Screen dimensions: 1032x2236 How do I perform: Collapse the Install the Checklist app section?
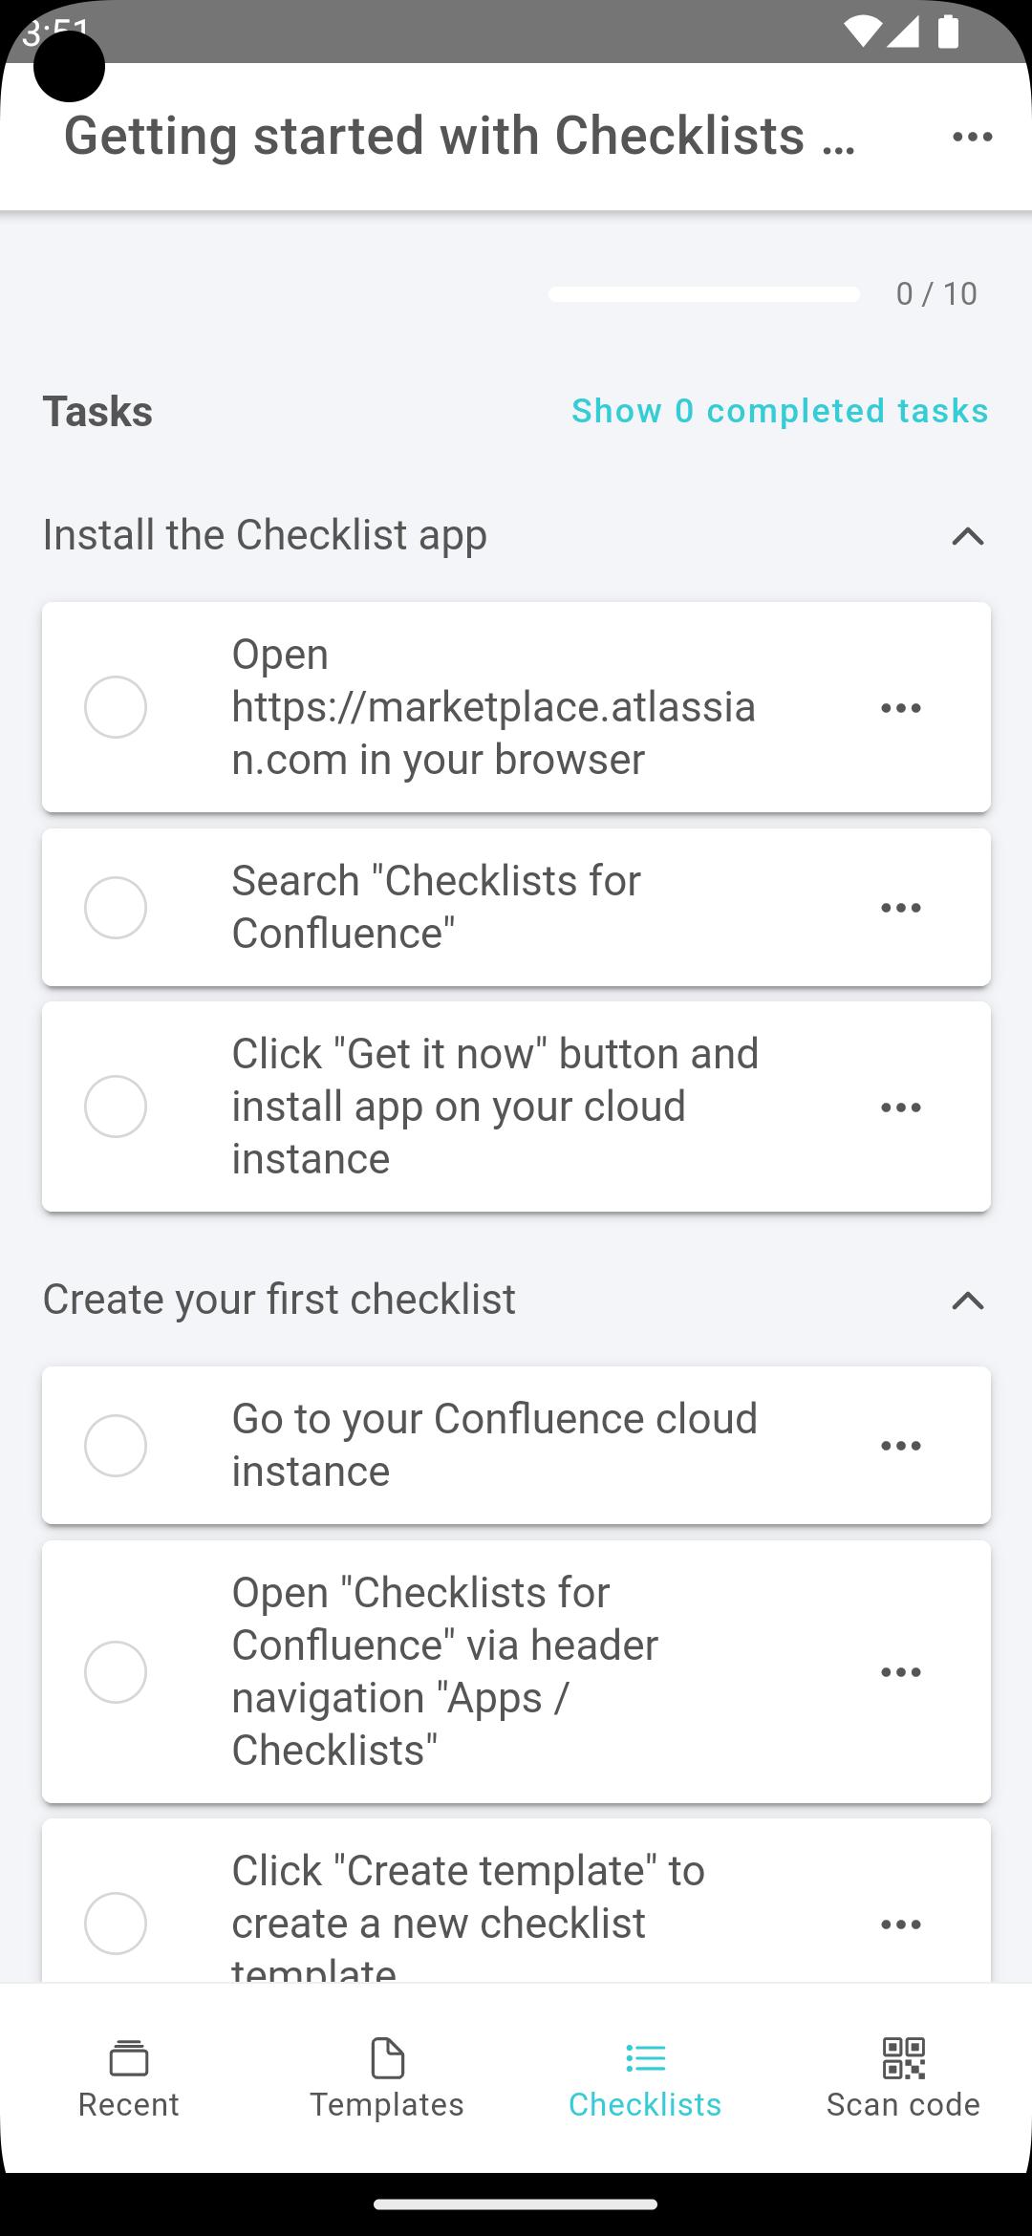pos(968,536)
